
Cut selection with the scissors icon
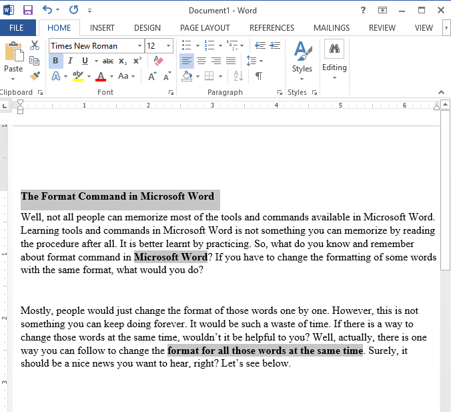pyautogui.click(x=35, y=45)
